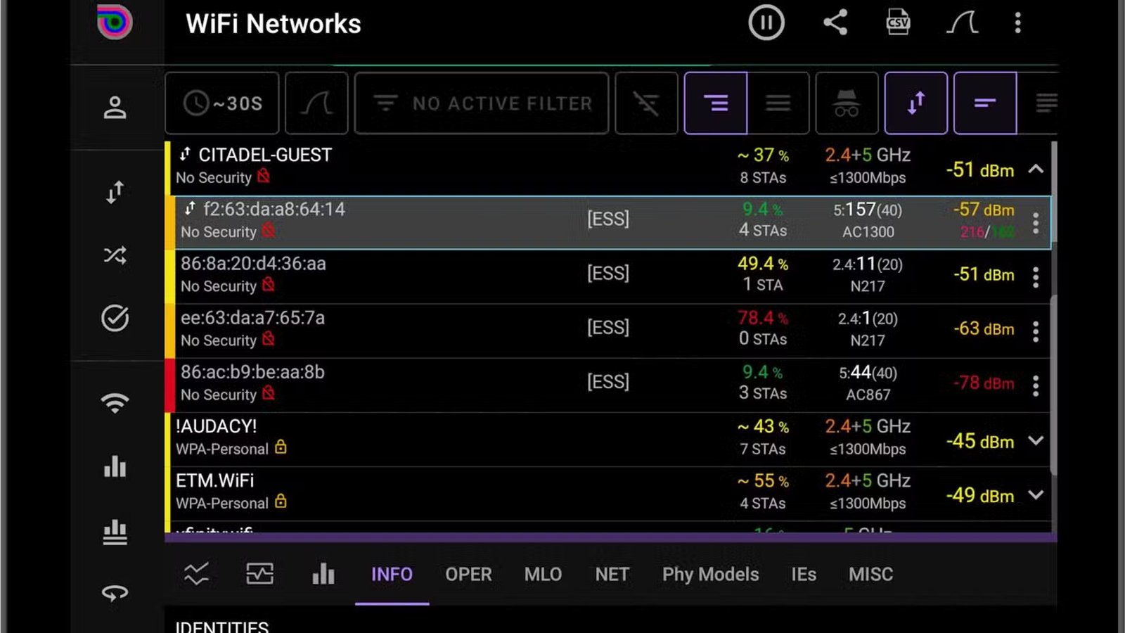
Task: Toggle the incognito hidden networks button
Action: pos(847,103)
